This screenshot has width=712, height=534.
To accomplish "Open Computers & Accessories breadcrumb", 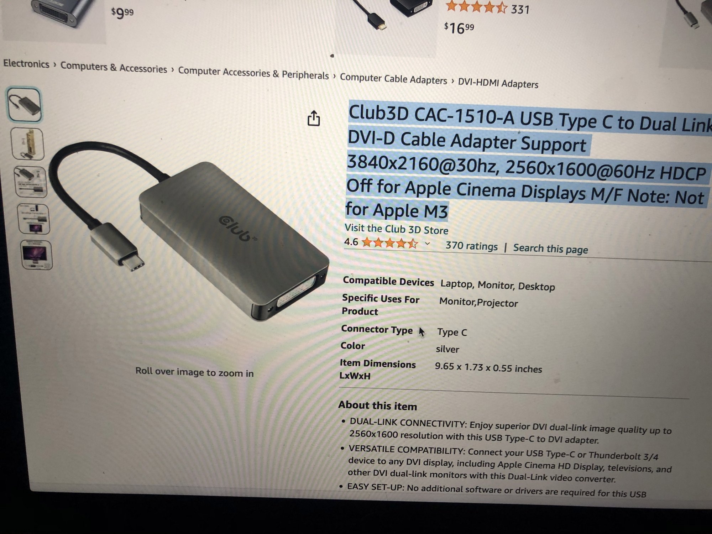I will 114,67.
